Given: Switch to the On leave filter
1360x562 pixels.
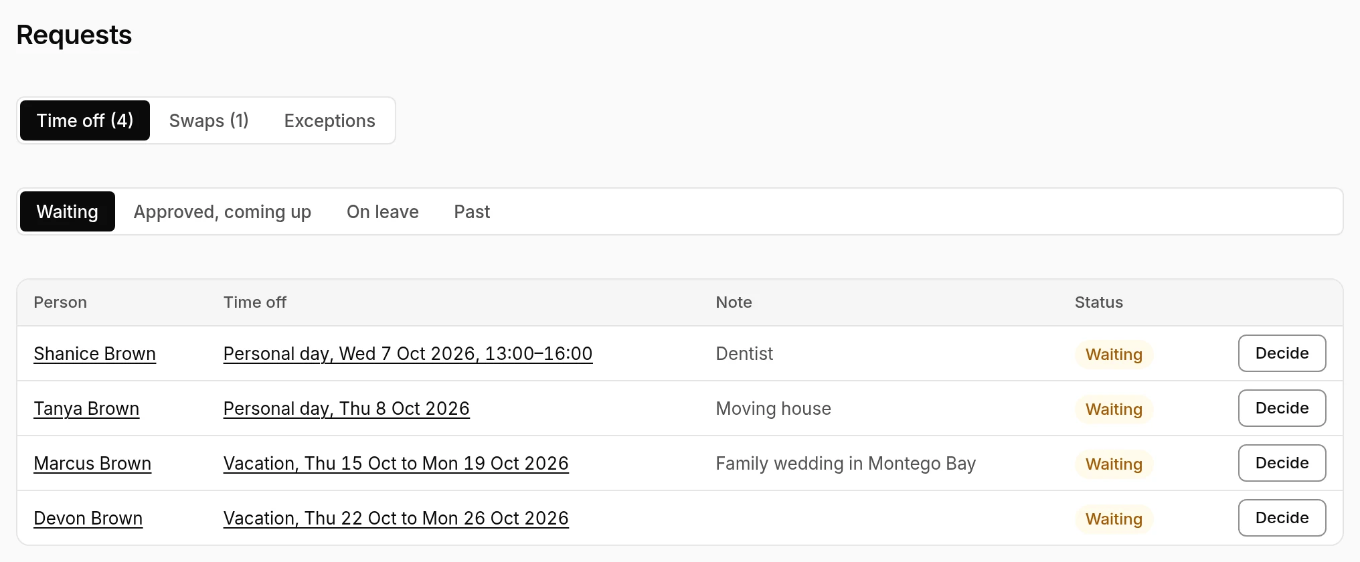Looking at the screenshot, I should click(383, 211).
